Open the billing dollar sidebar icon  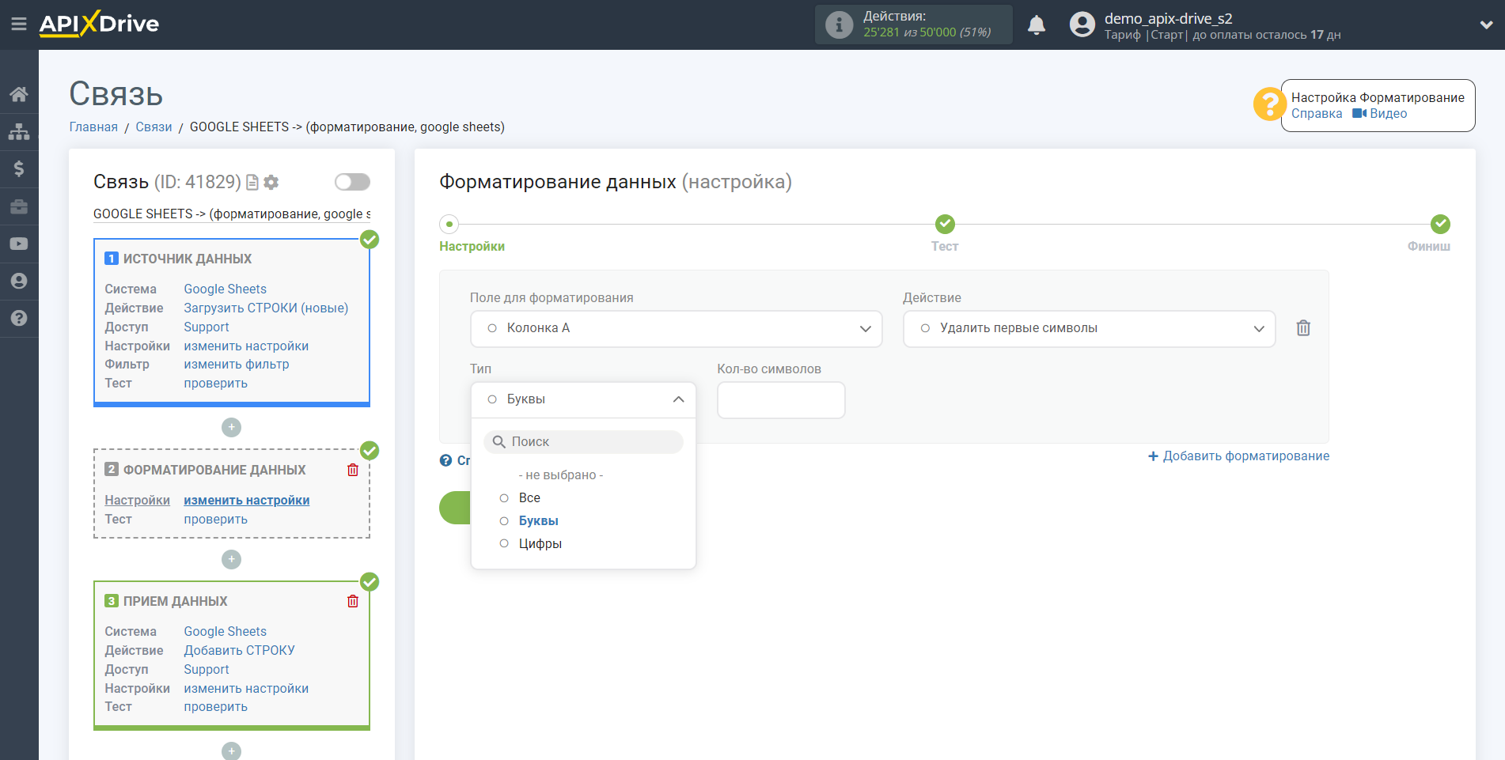pyautogui.click(x=19, y=168)
